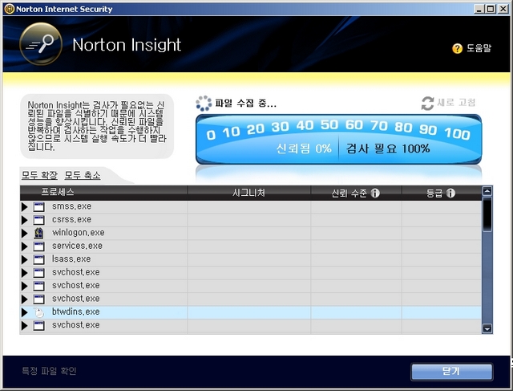This screenshot has height=391, width=513.
Task: Click the scroll-down arrow of process list
Action: 487,328
